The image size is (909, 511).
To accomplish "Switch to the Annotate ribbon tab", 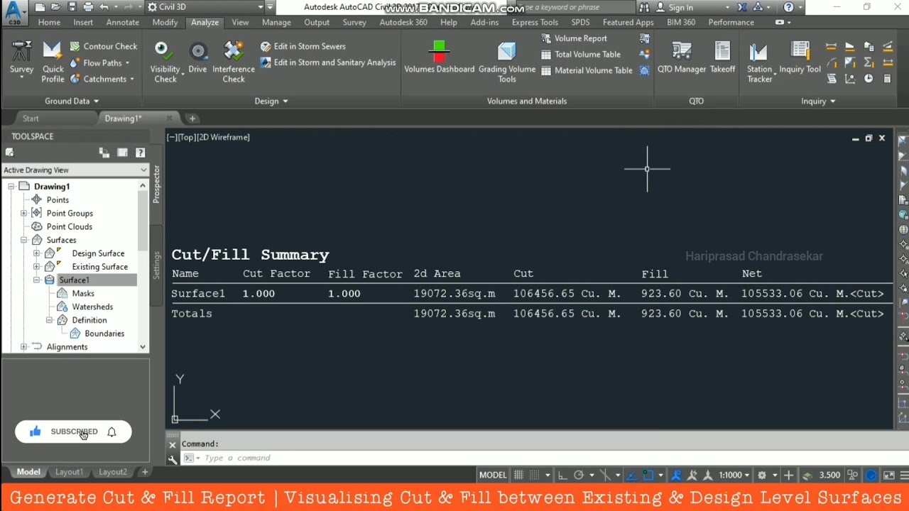I will [123, 22].
